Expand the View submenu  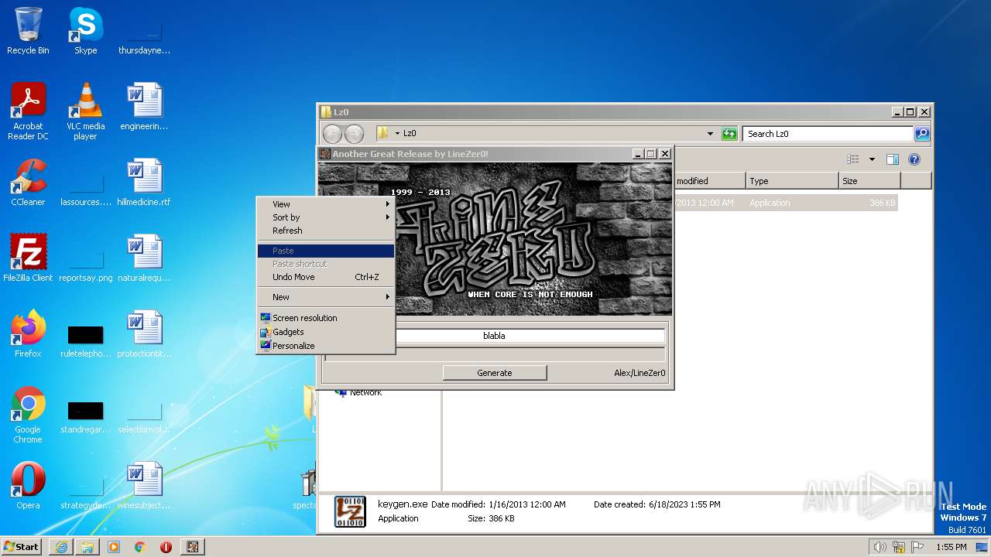click(326, 204)
